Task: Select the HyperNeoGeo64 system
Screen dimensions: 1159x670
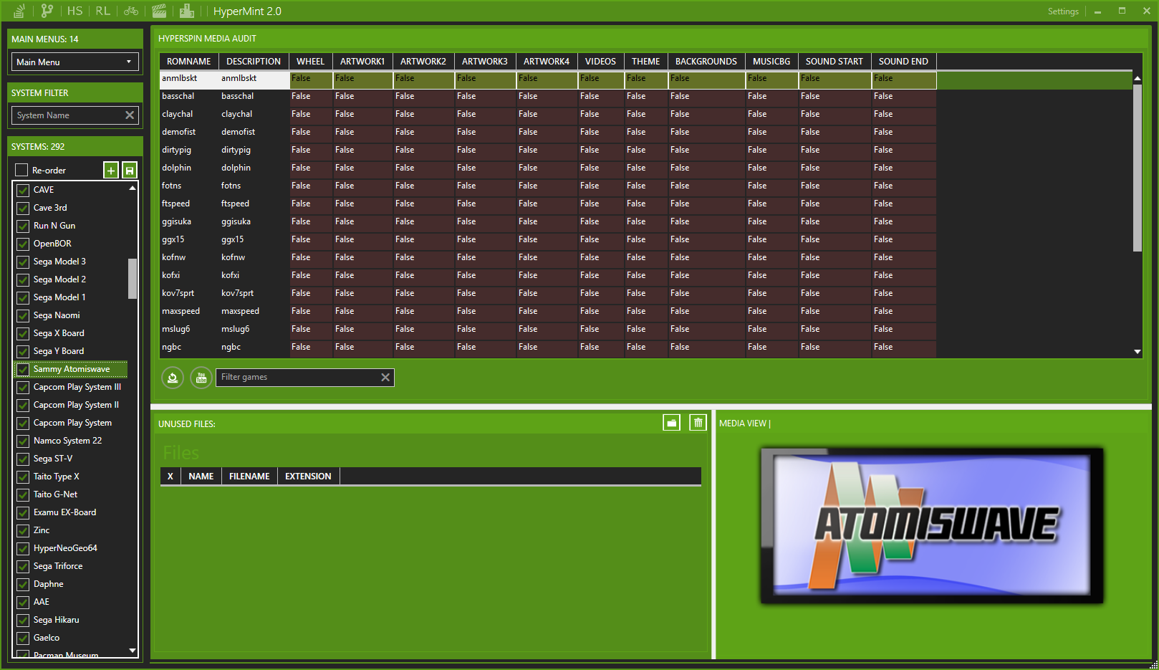Action: 65,548
